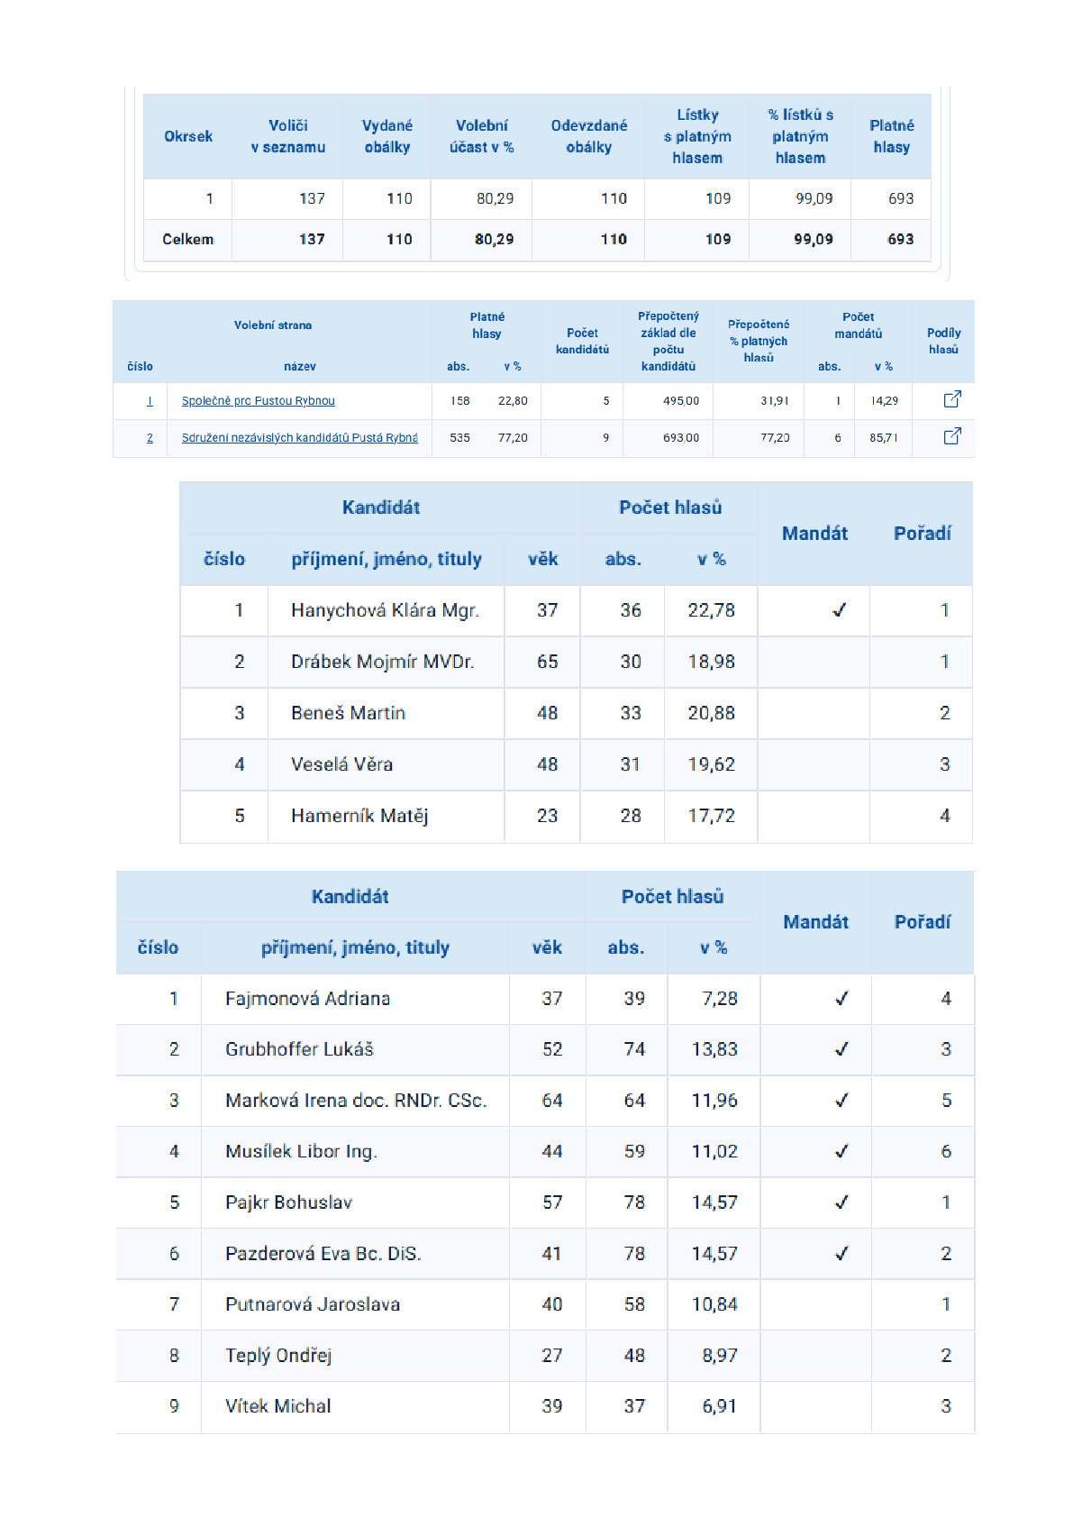Click candidate Fajmonová Adriana
1073x1518 pixels.
coord(307,999)
